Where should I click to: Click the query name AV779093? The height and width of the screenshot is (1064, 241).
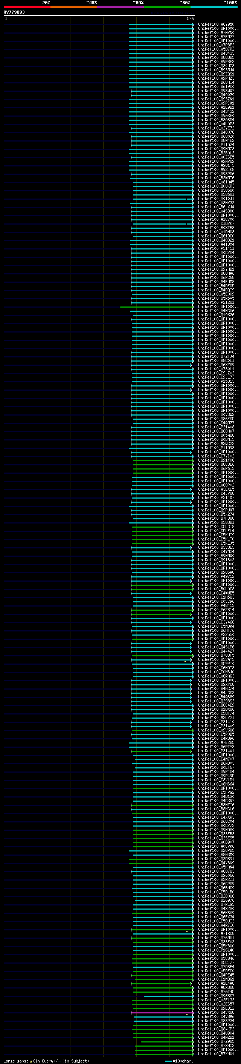(14, 12)
